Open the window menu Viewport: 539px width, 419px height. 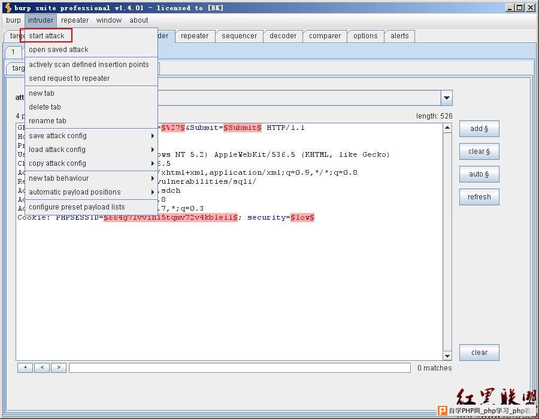(x=109, y=20)
